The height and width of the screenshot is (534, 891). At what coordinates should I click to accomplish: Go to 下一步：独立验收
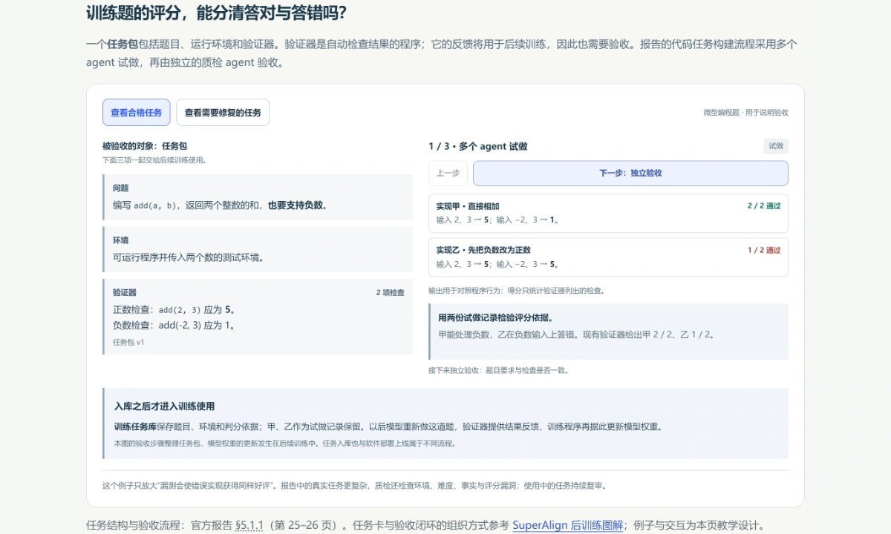point(630,173)
